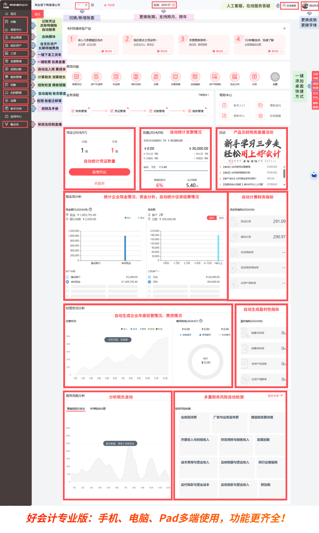Click the 在线客服 button in the help panel

tap(271, 116)
